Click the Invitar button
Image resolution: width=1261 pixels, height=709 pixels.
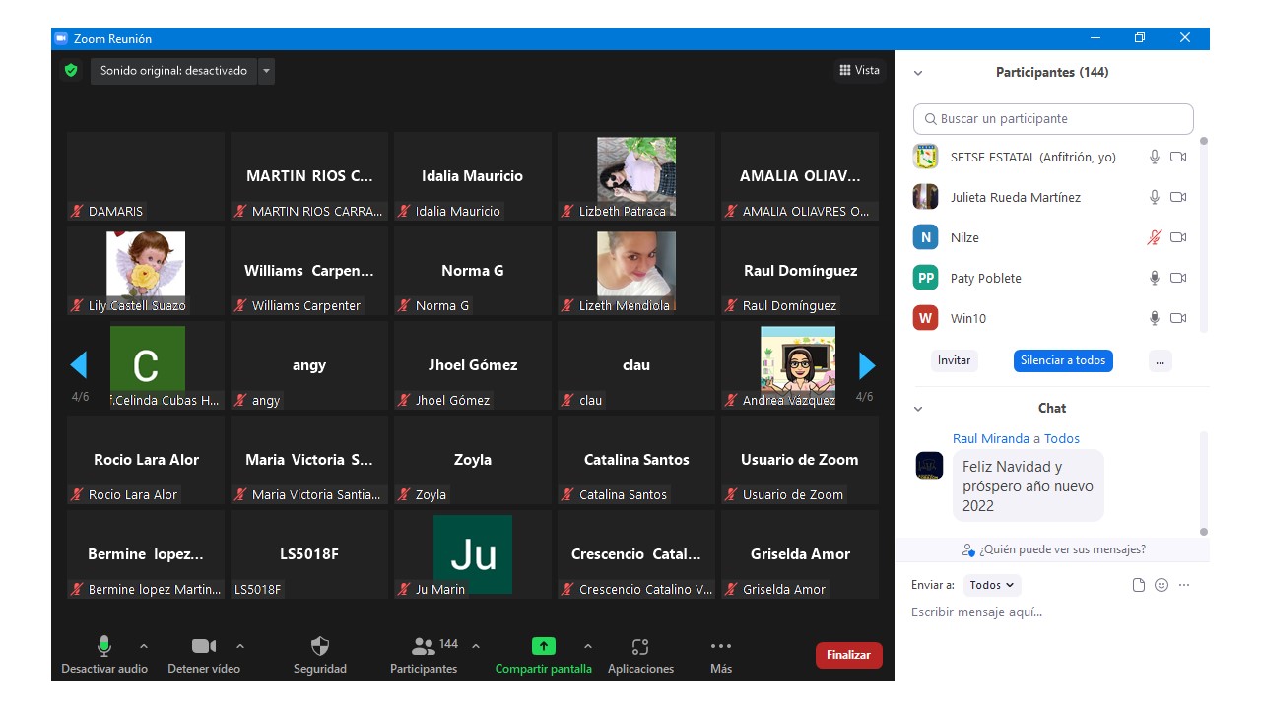coord(954,360)
